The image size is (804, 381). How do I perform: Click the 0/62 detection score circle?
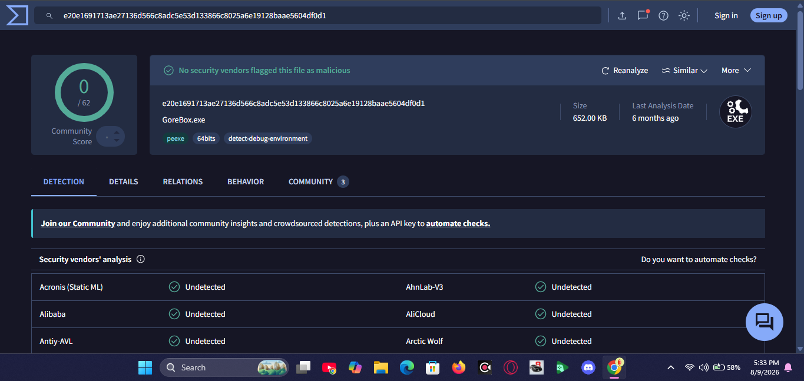pyautogui.click(x=84, y=92)
